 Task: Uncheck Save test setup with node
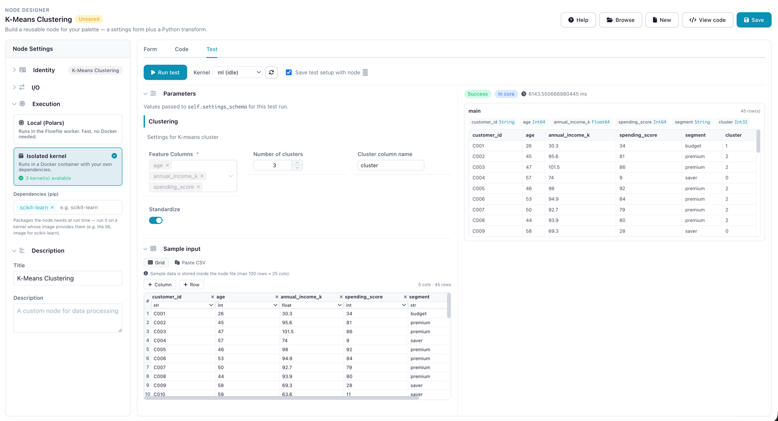(x=289, y=72)
